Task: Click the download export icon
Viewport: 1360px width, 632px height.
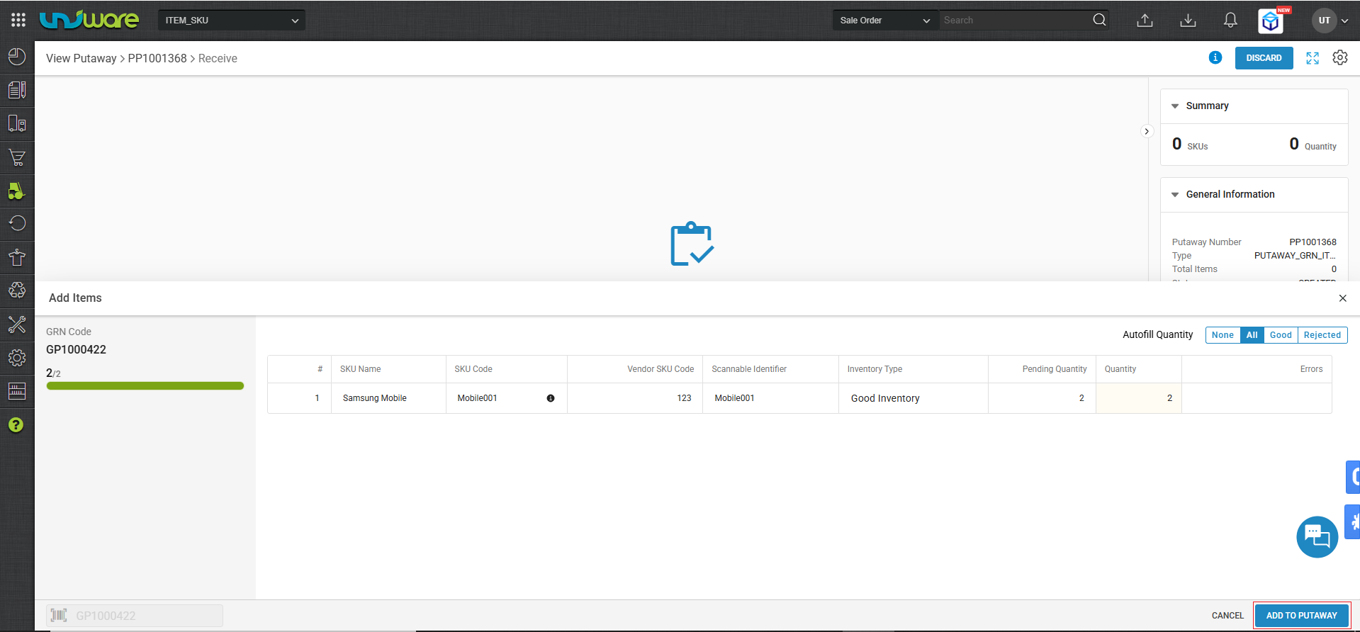Action: click(1188, 21)
